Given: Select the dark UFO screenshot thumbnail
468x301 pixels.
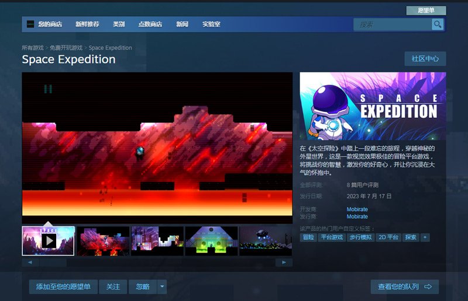Looking at the screenshot, I should (x=266, y=241).
